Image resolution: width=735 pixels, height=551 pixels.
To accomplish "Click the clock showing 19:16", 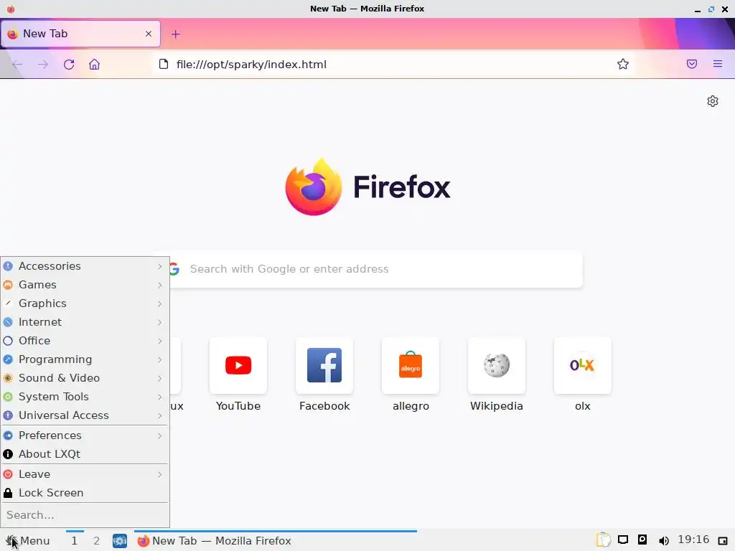I will click(x=693, y=540).
